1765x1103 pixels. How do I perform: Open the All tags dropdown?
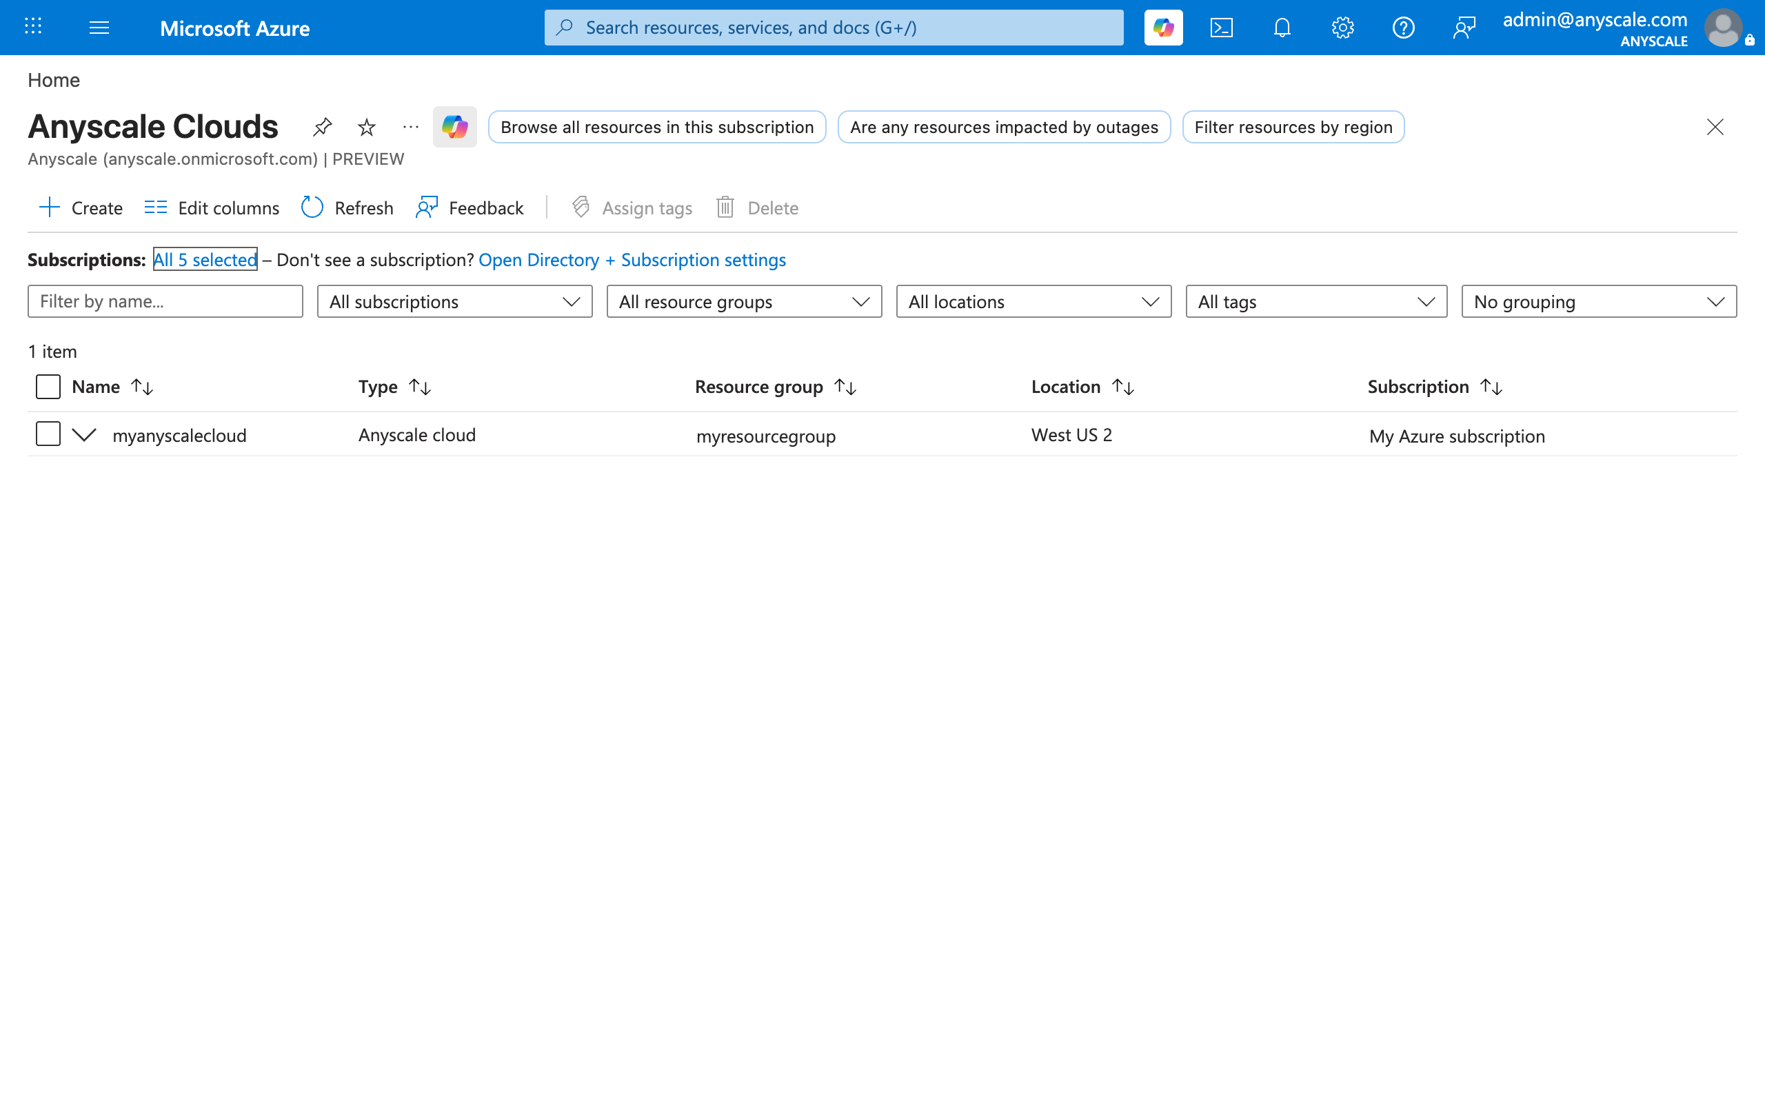[1316, 301]
